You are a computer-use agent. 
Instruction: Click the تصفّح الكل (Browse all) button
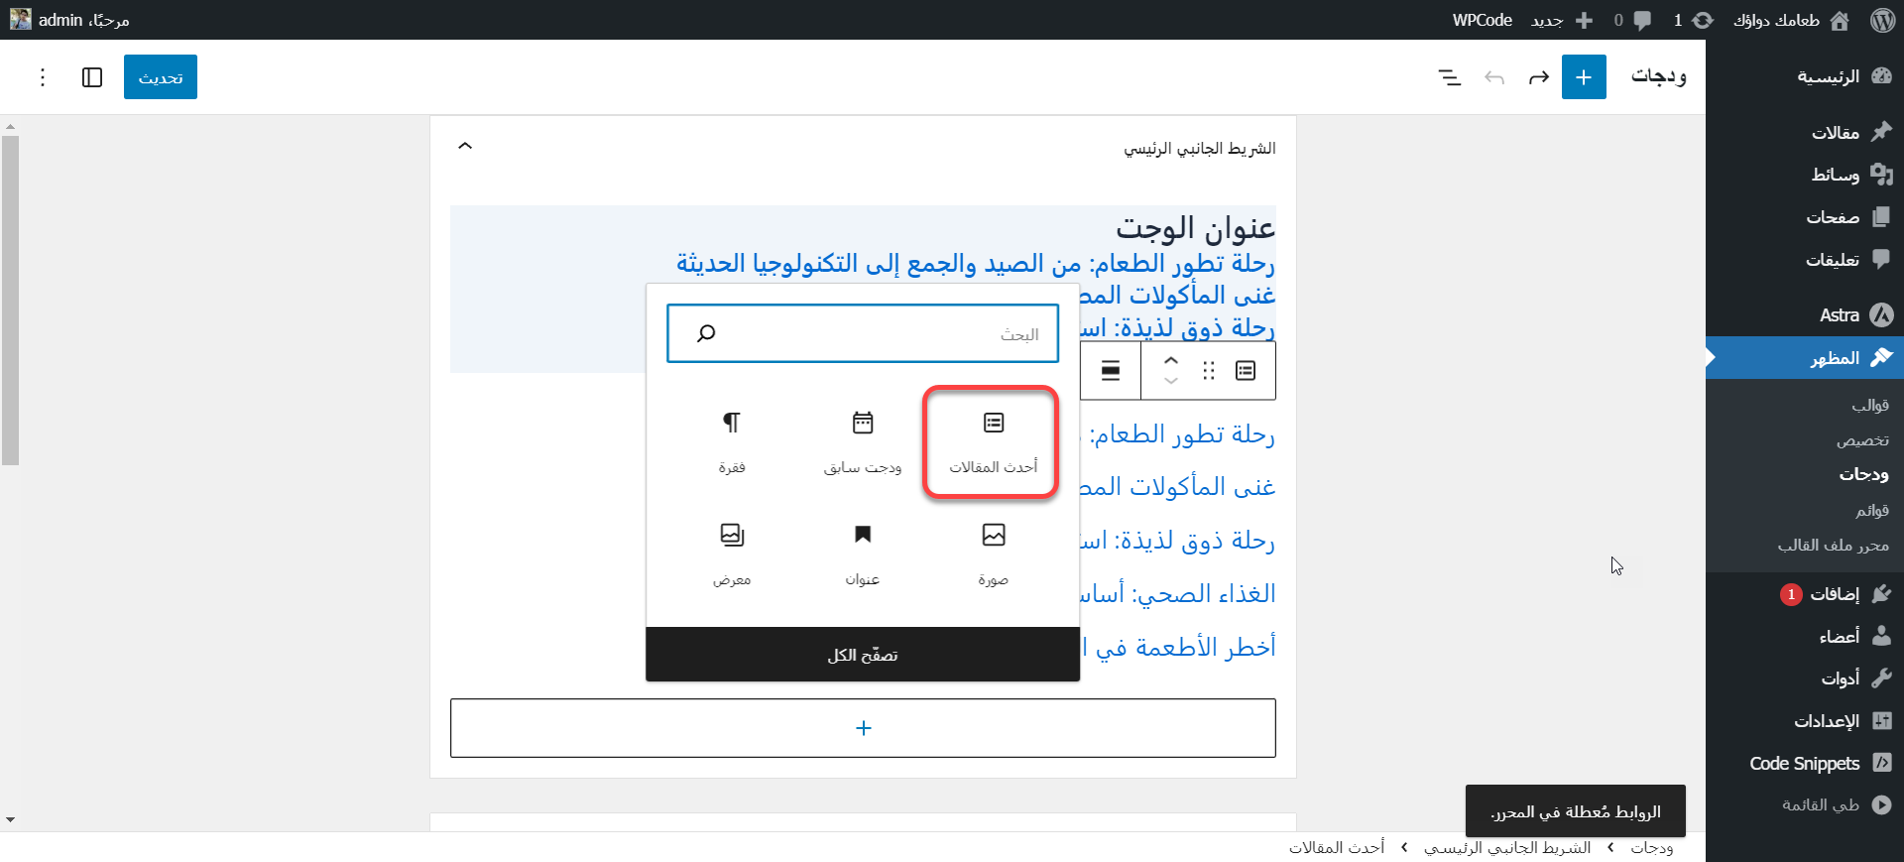862,655
